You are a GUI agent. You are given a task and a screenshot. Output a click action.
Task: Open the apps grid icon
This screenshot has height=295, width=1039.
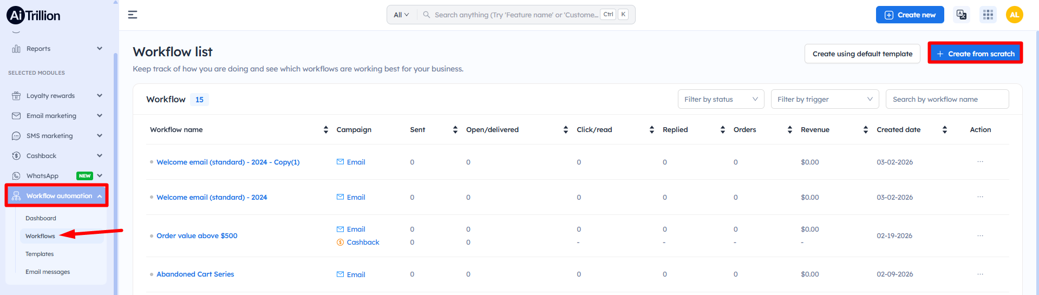(x=988, y=15)
